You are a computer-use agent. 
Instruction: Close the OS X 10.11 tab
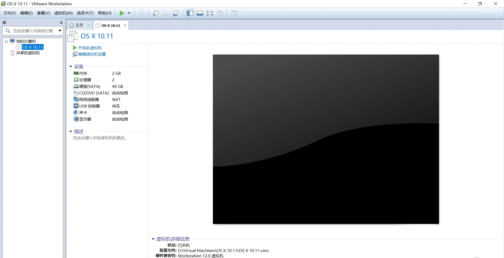click(x=125, y=25)
